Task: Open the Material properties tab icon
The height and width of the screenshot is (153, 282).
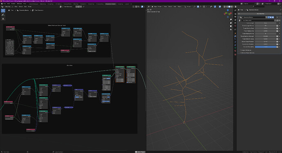Action: [235, 51]
